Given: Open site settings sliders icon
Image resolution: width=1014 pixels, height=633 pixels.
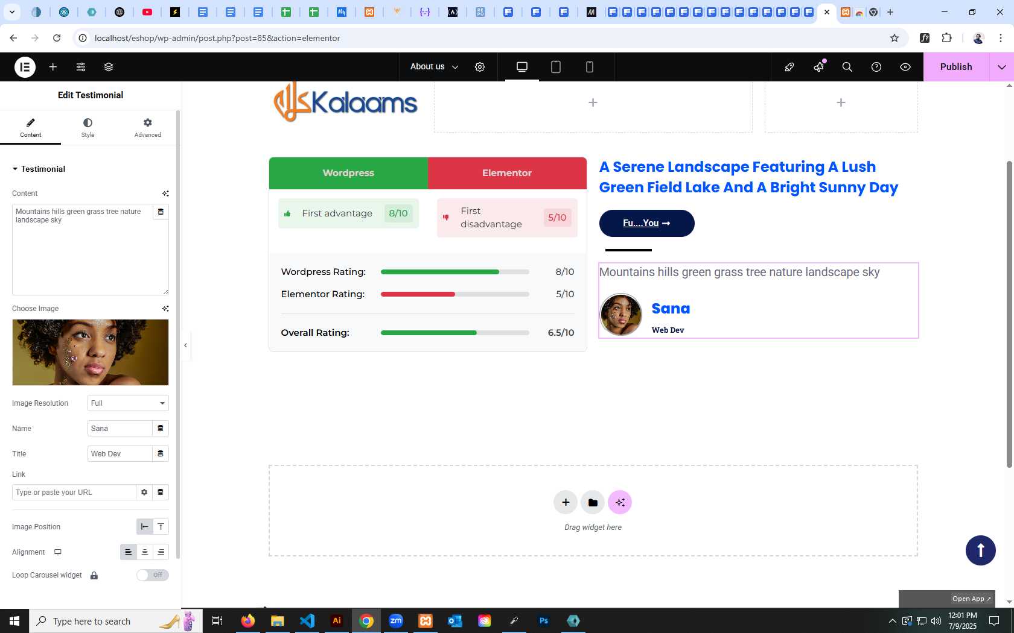Looking at the screenshot, I should click(x=81, y=67).
